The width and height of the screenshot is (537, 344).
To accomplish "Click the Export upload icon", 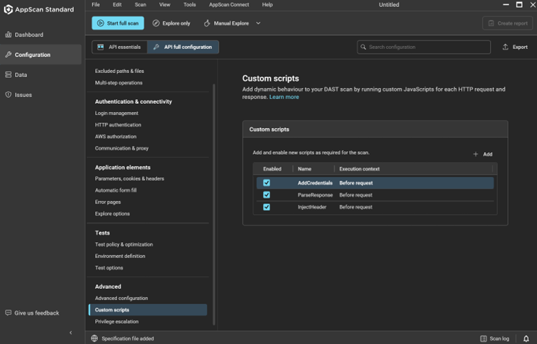I will [505, 47].
